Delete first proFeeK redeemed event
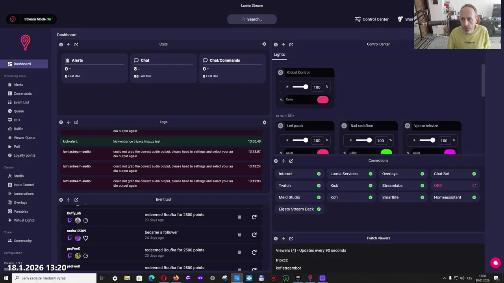504x283 pixels. pyautogui.click(x=239, y=252)
